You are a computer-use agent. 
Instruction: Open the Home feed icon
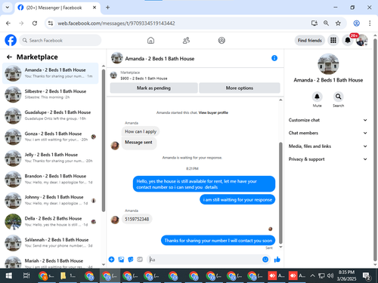coord(150,40)
